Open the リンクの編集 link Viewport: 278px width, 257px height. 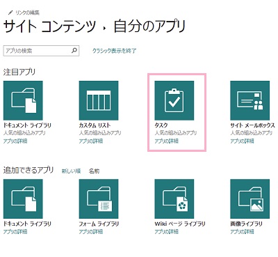coord(27,13)
